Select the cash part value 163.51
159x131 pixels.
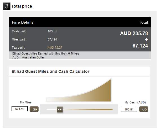pyautogui.click(x=52, y=31)
